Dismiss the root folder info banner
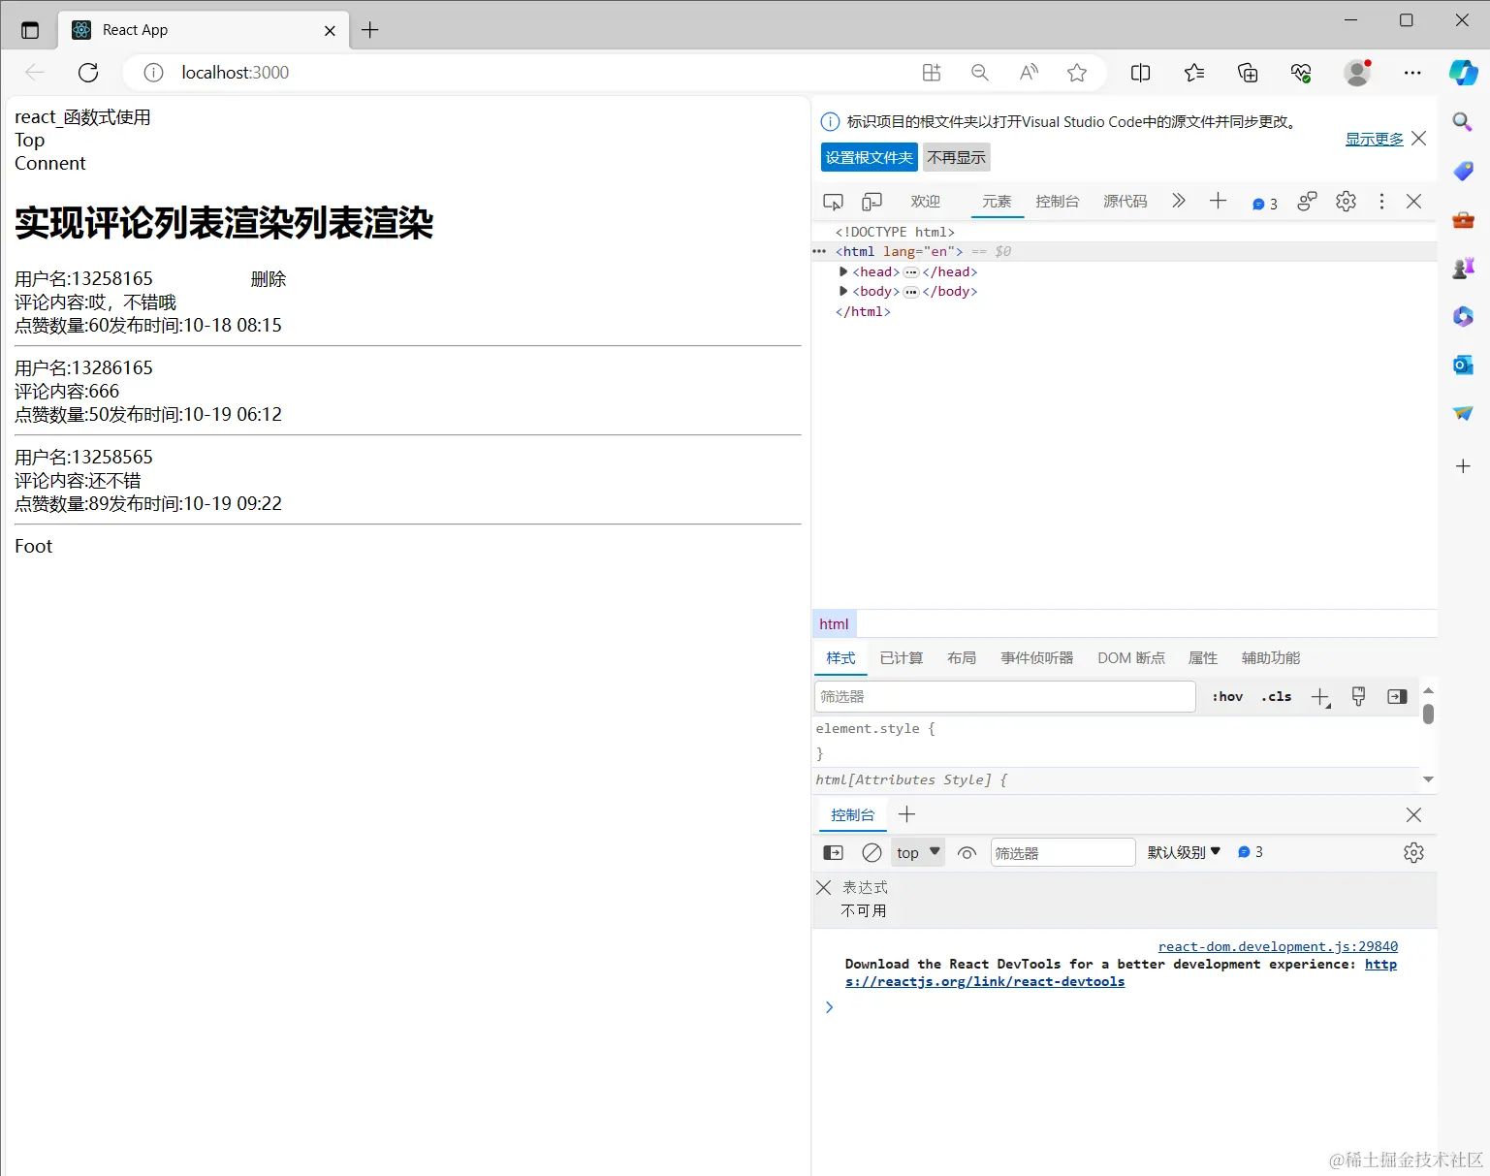This screenshot has width=1490, height=1176. point(1419,139)
